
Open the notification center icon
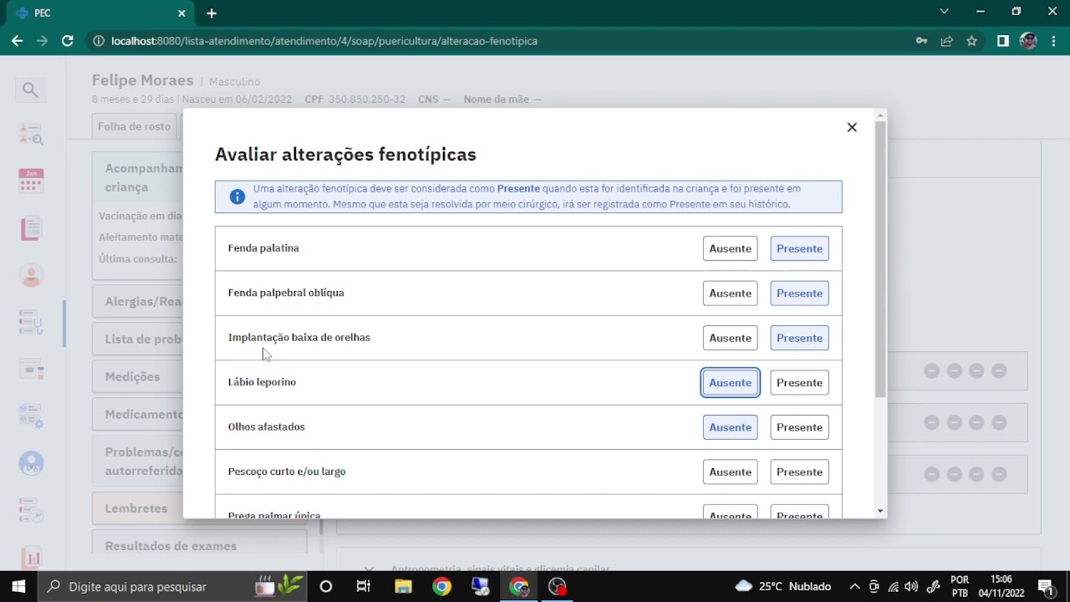(1045, 586)
